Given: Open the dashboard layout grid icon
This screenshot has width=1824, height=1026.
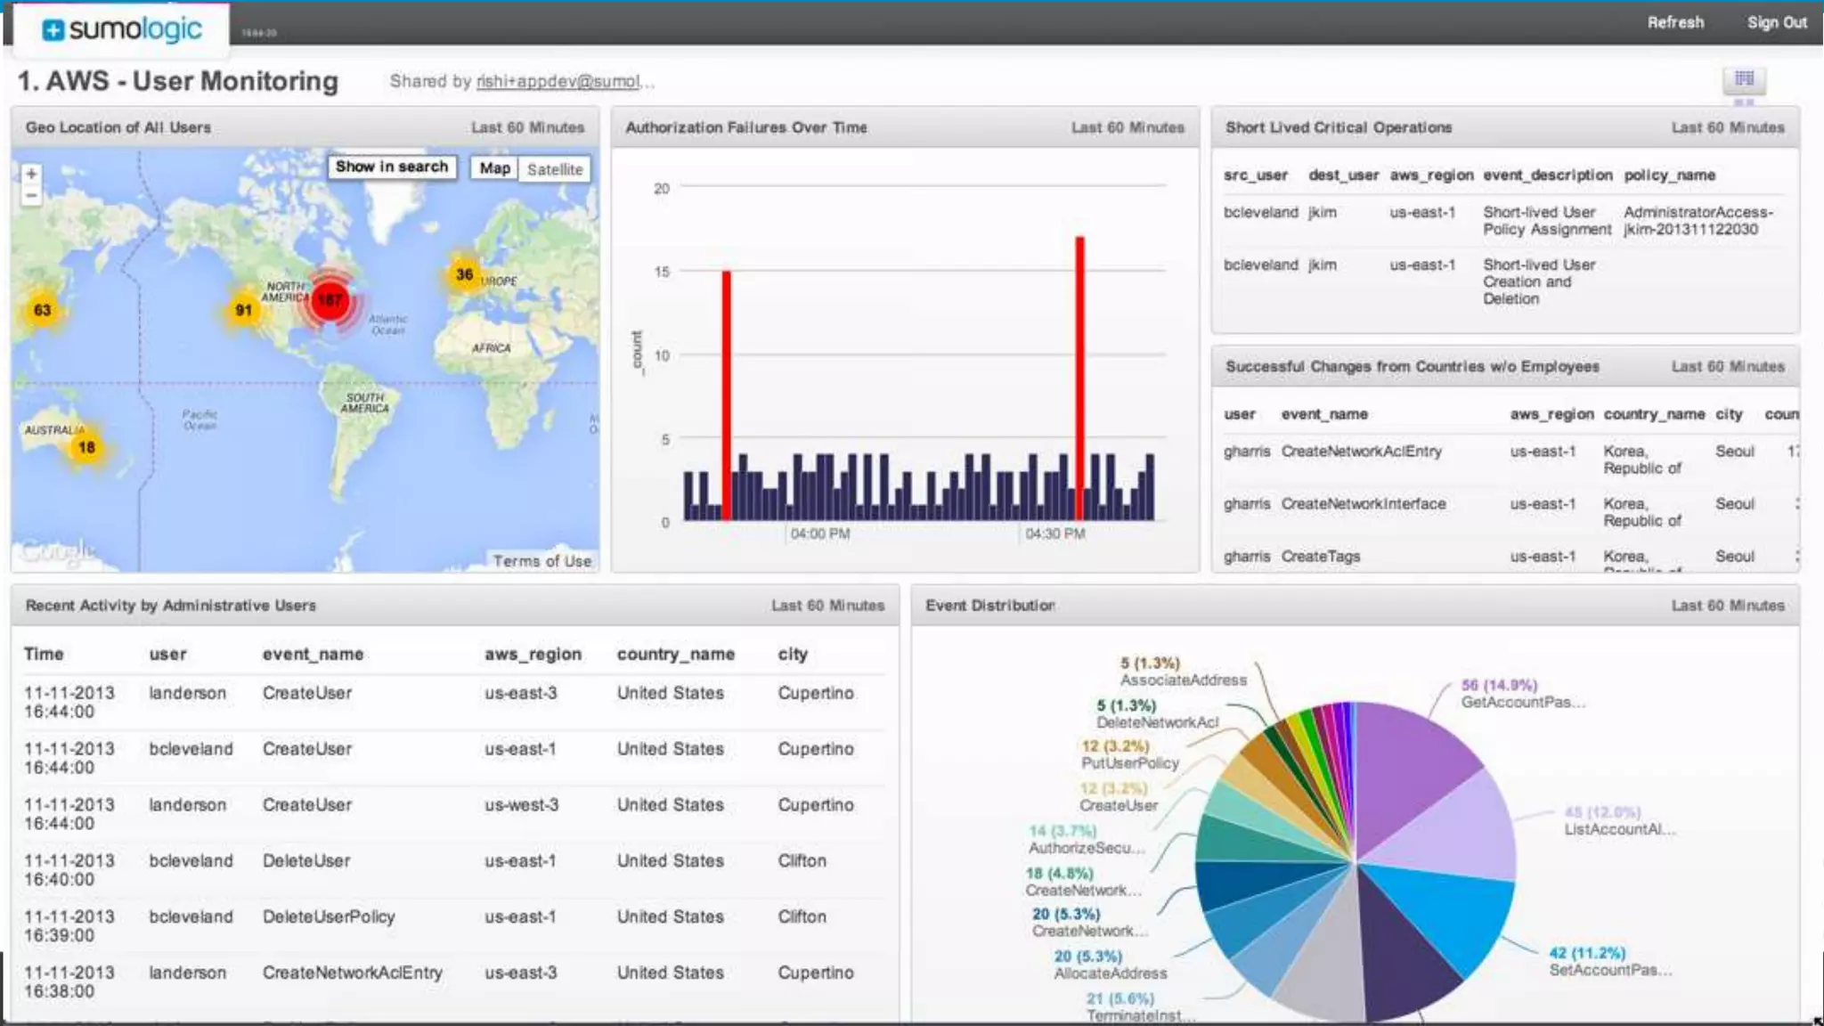Looking at the screenshot, I should coord(1744,79).
